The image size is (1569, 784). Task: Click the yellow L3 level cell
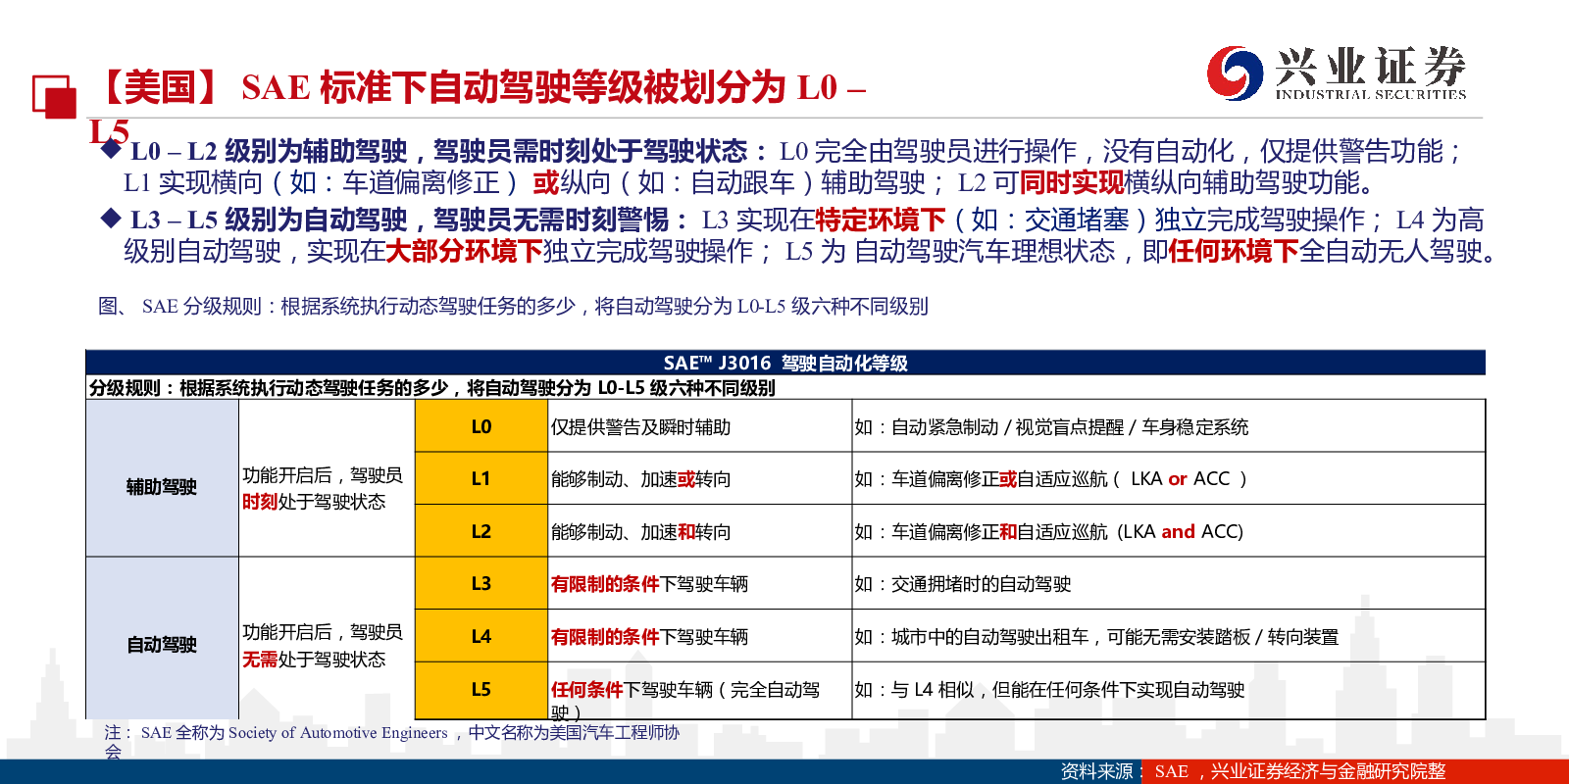pos(481,583)
